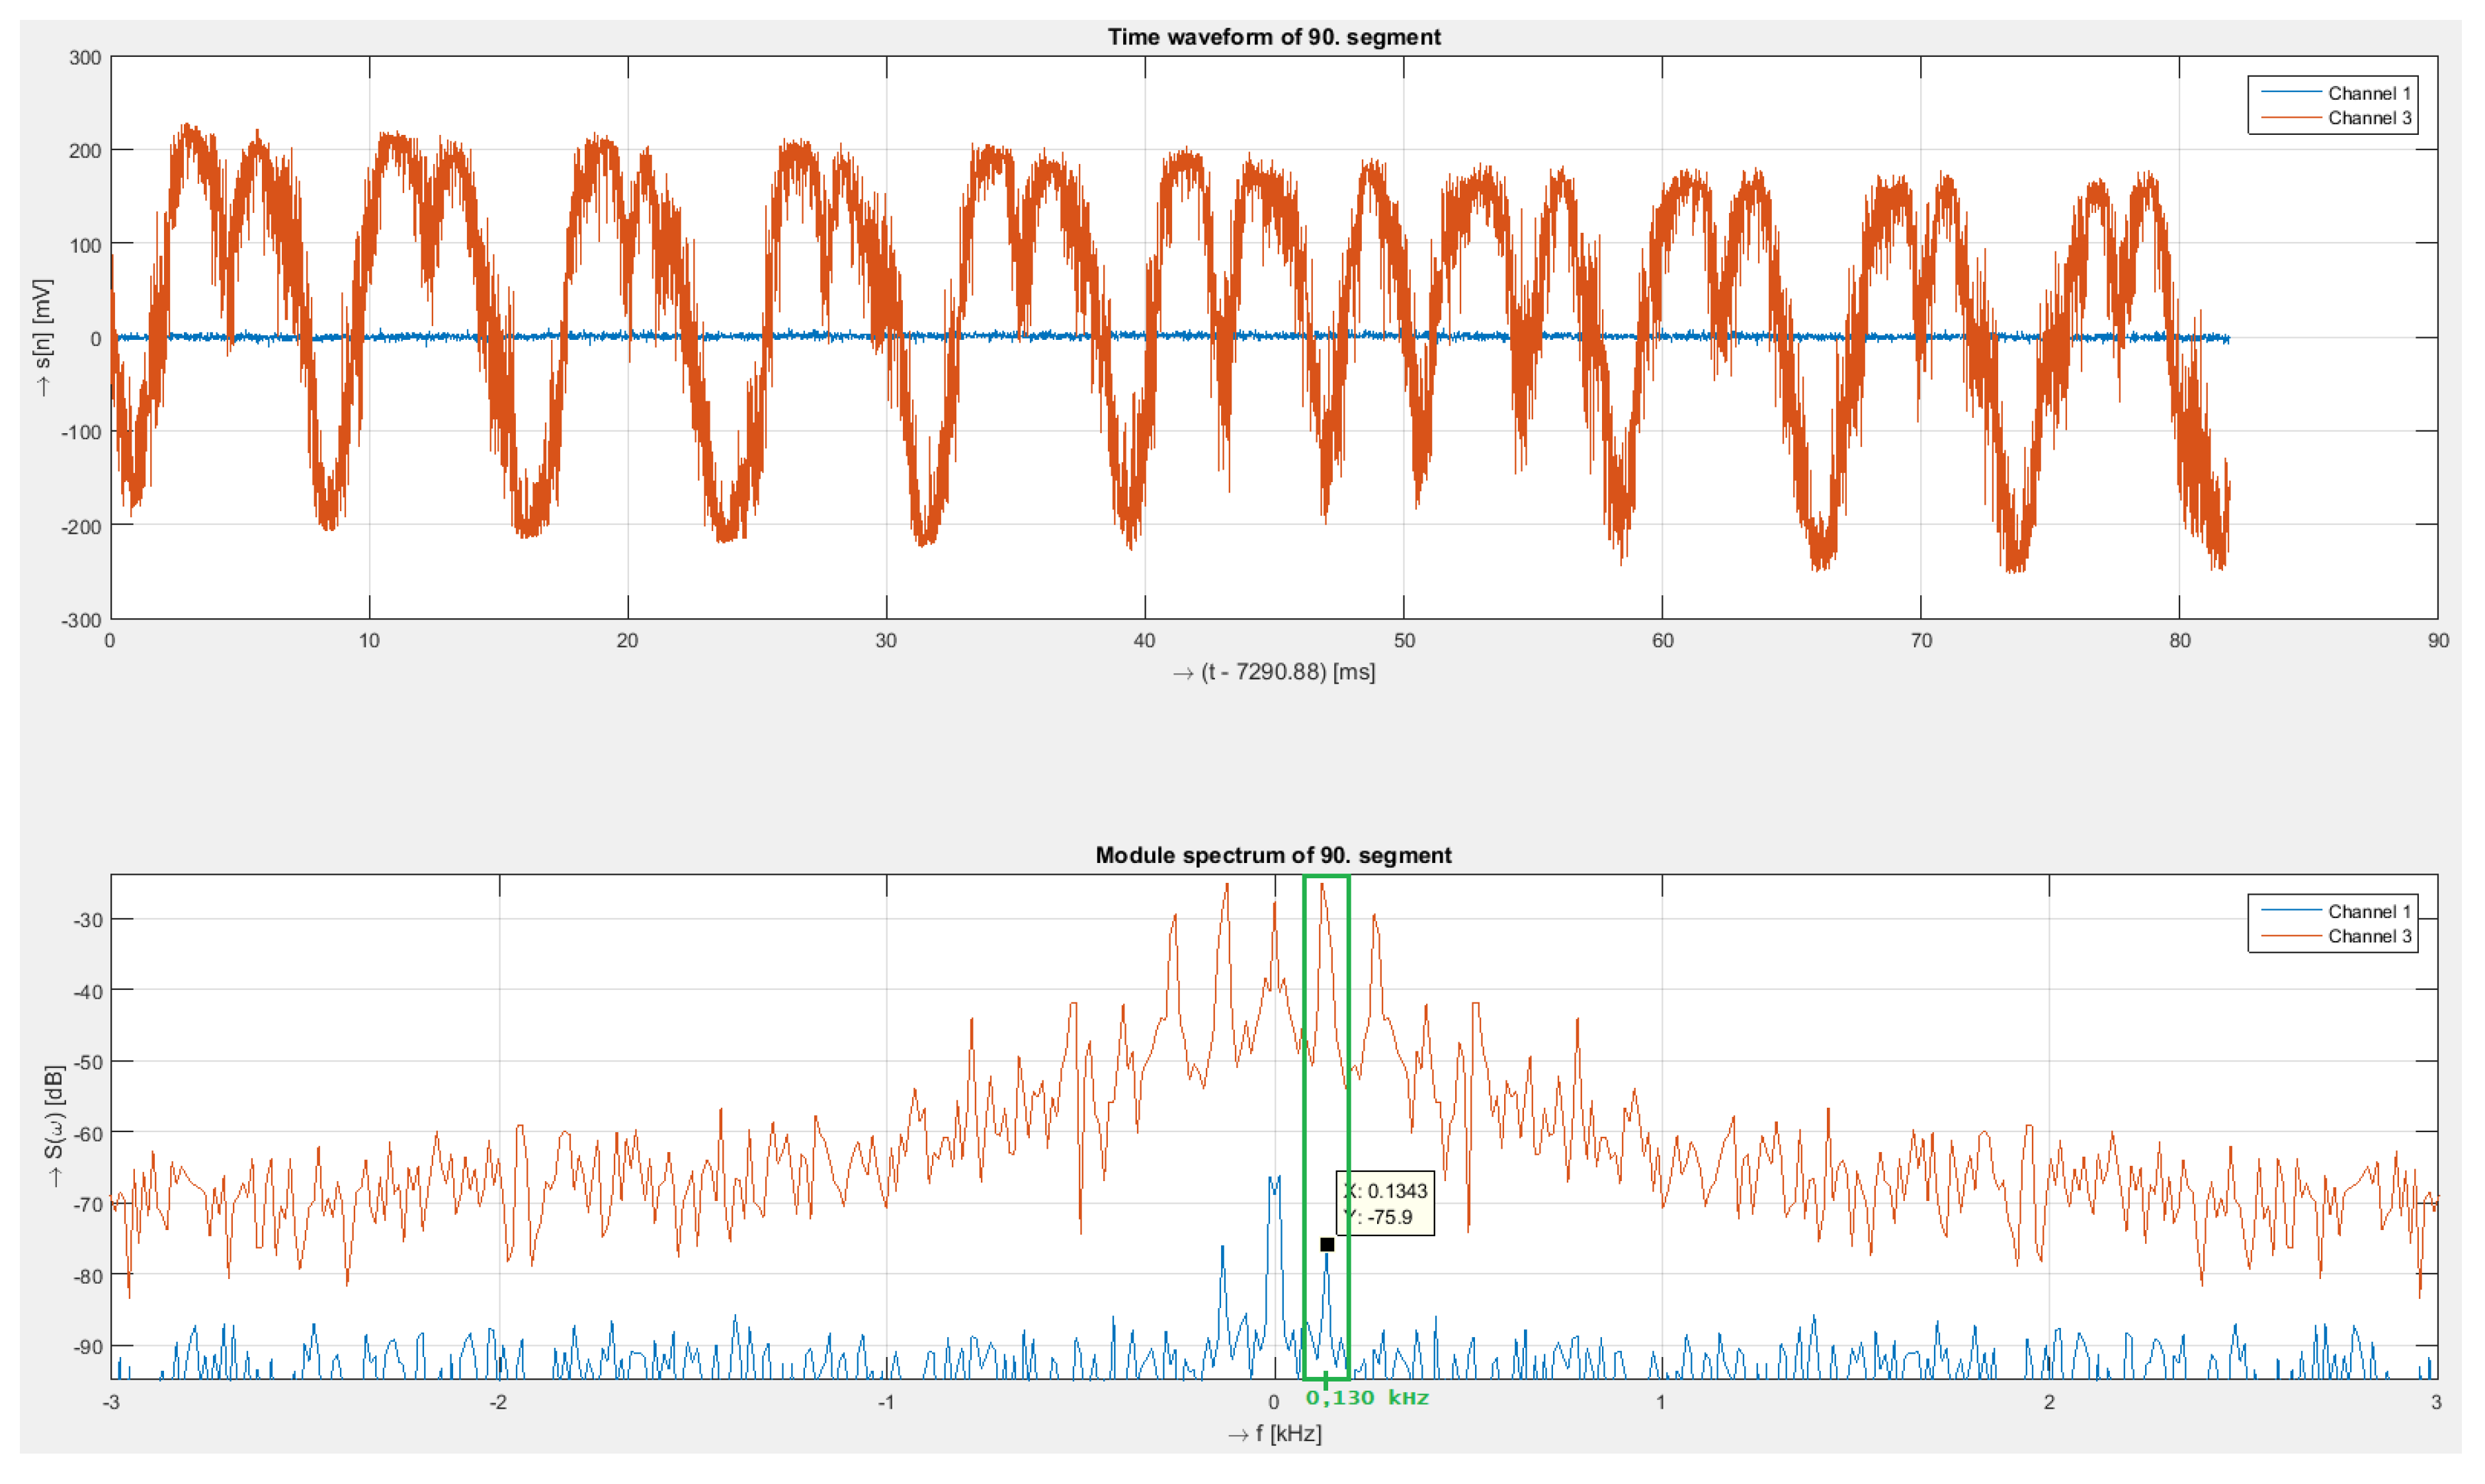Click the -3 tick label on the frequency axis
Screen dimensions: 2485x1484
click(111, 1402)
